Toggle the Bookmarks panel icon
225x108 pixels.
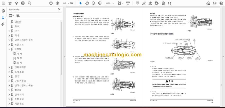coord(3,18)
